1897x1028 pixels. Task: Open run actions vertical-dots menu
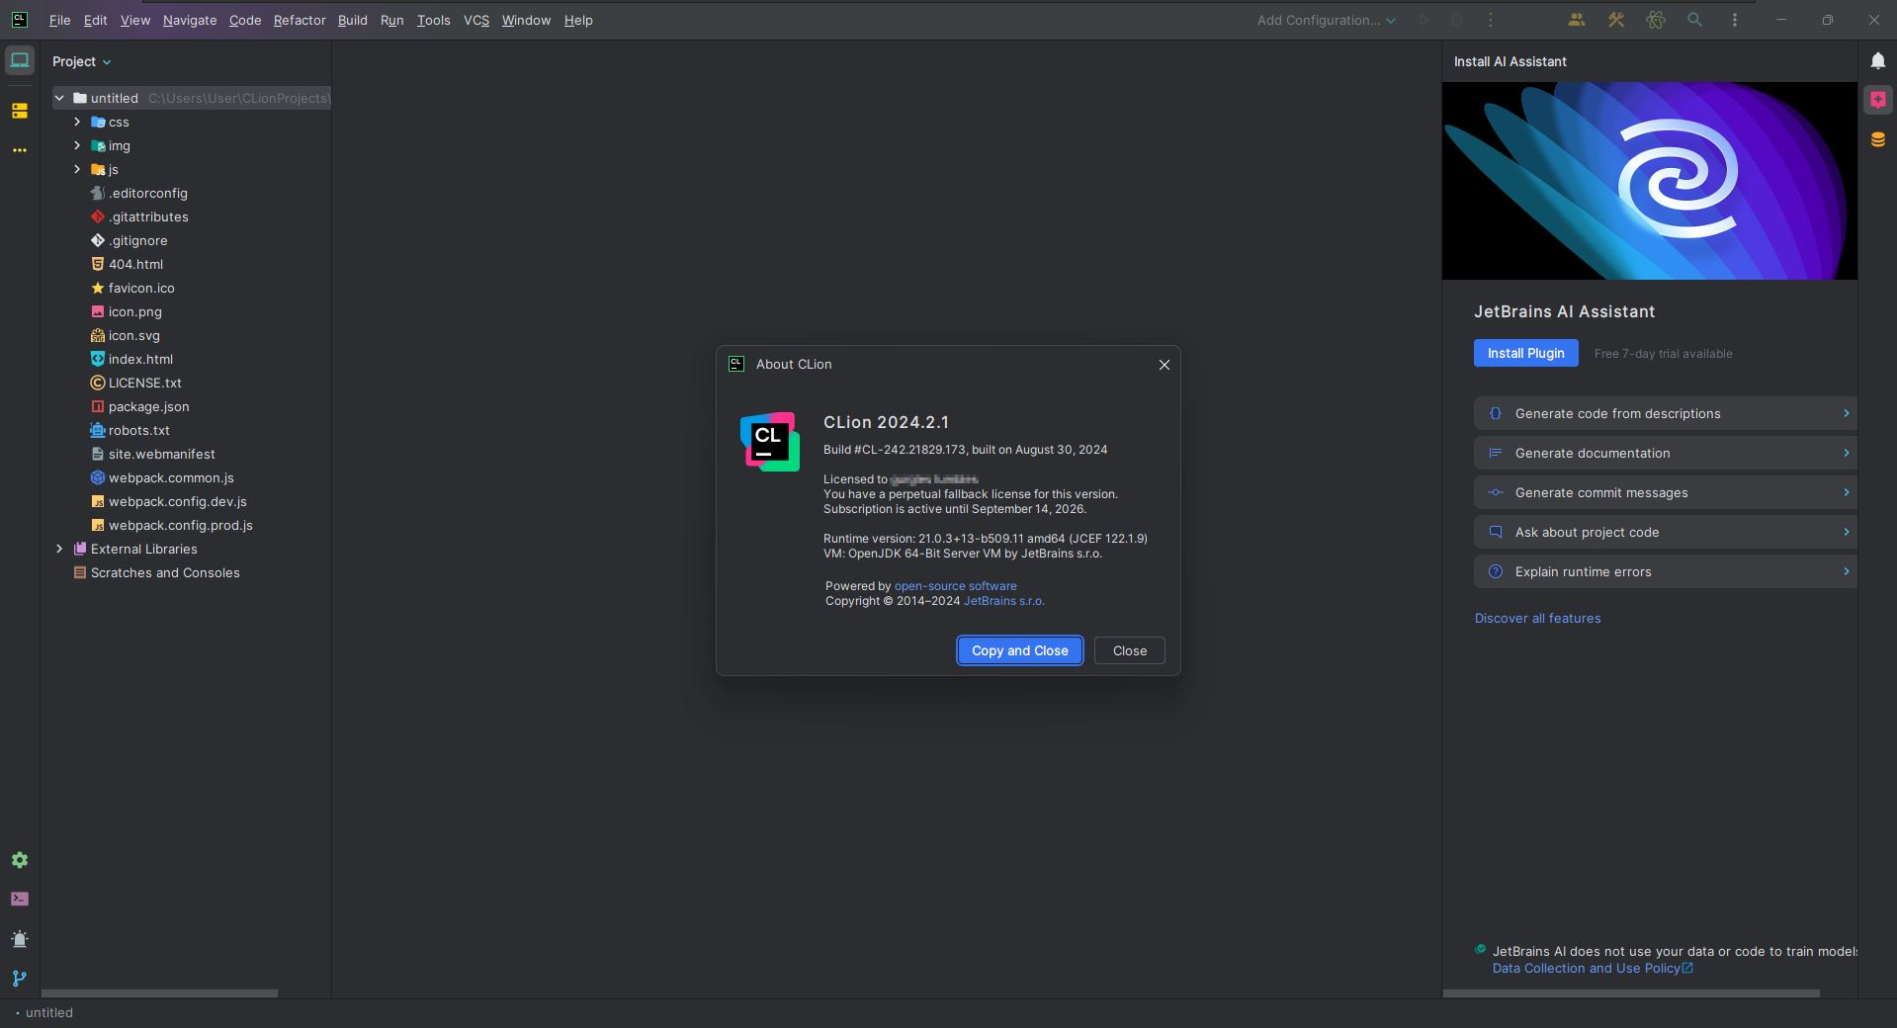1491,20
